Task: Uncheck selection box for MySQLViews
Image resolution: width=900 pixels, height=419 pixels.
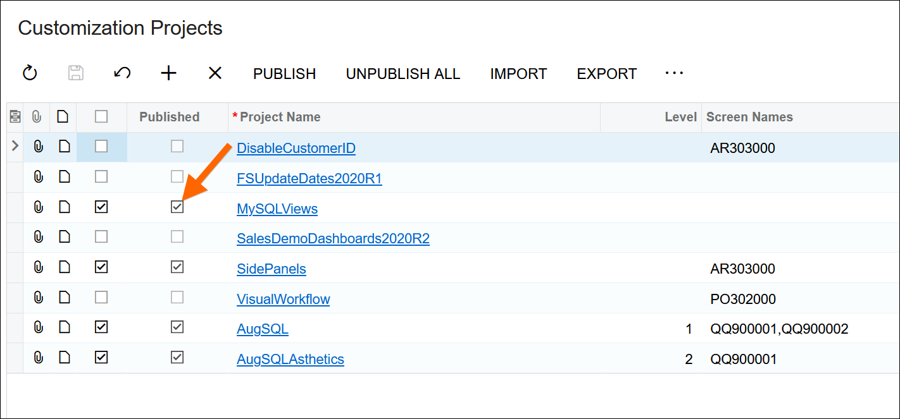Action: [101, 207]
